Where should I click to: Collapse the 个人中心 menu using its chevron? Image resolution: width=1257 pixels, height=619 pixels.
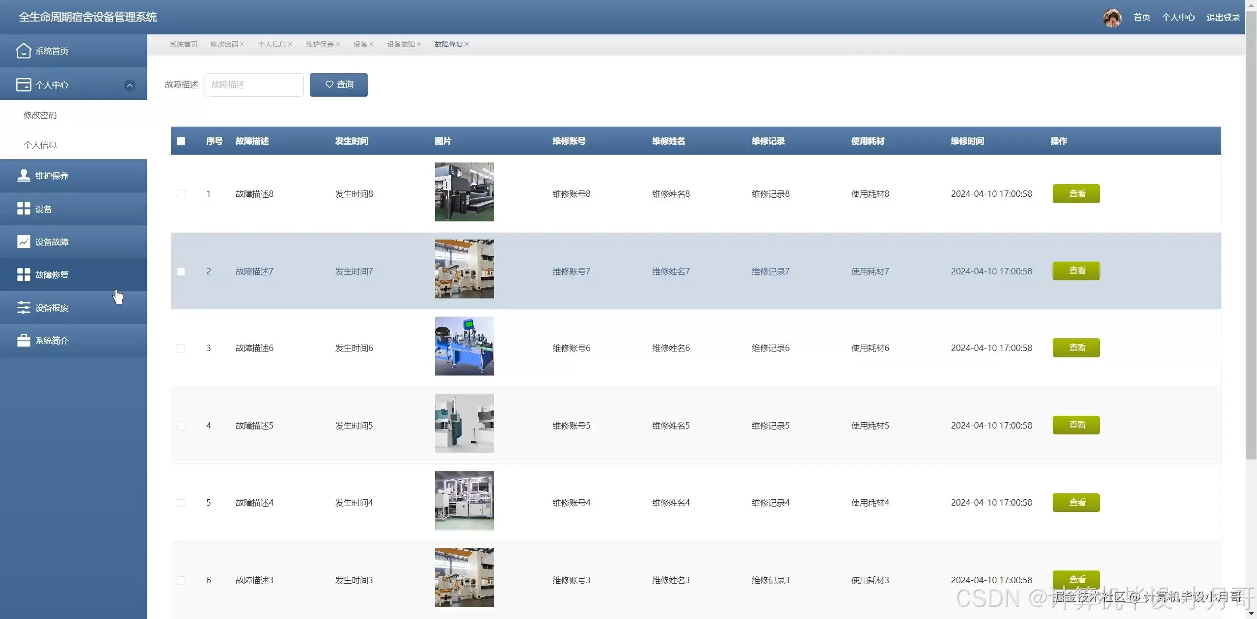(x=130, y=85)
